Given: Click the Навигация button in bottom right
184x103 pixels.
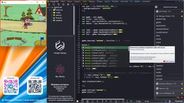Looking at the screenshot, I should pyautogui.click(x=179, y=101).
